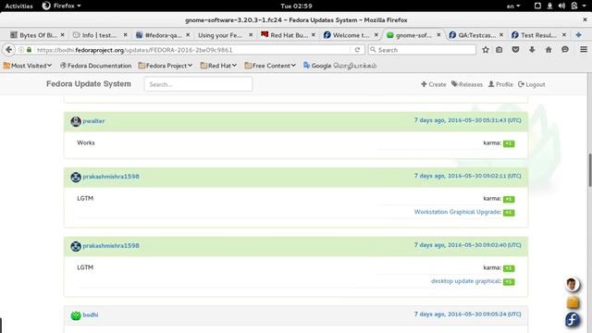This screenshot has height=333, width=592.
Task: Open pwalter's comment timestamp link
Action: (467, 120)
